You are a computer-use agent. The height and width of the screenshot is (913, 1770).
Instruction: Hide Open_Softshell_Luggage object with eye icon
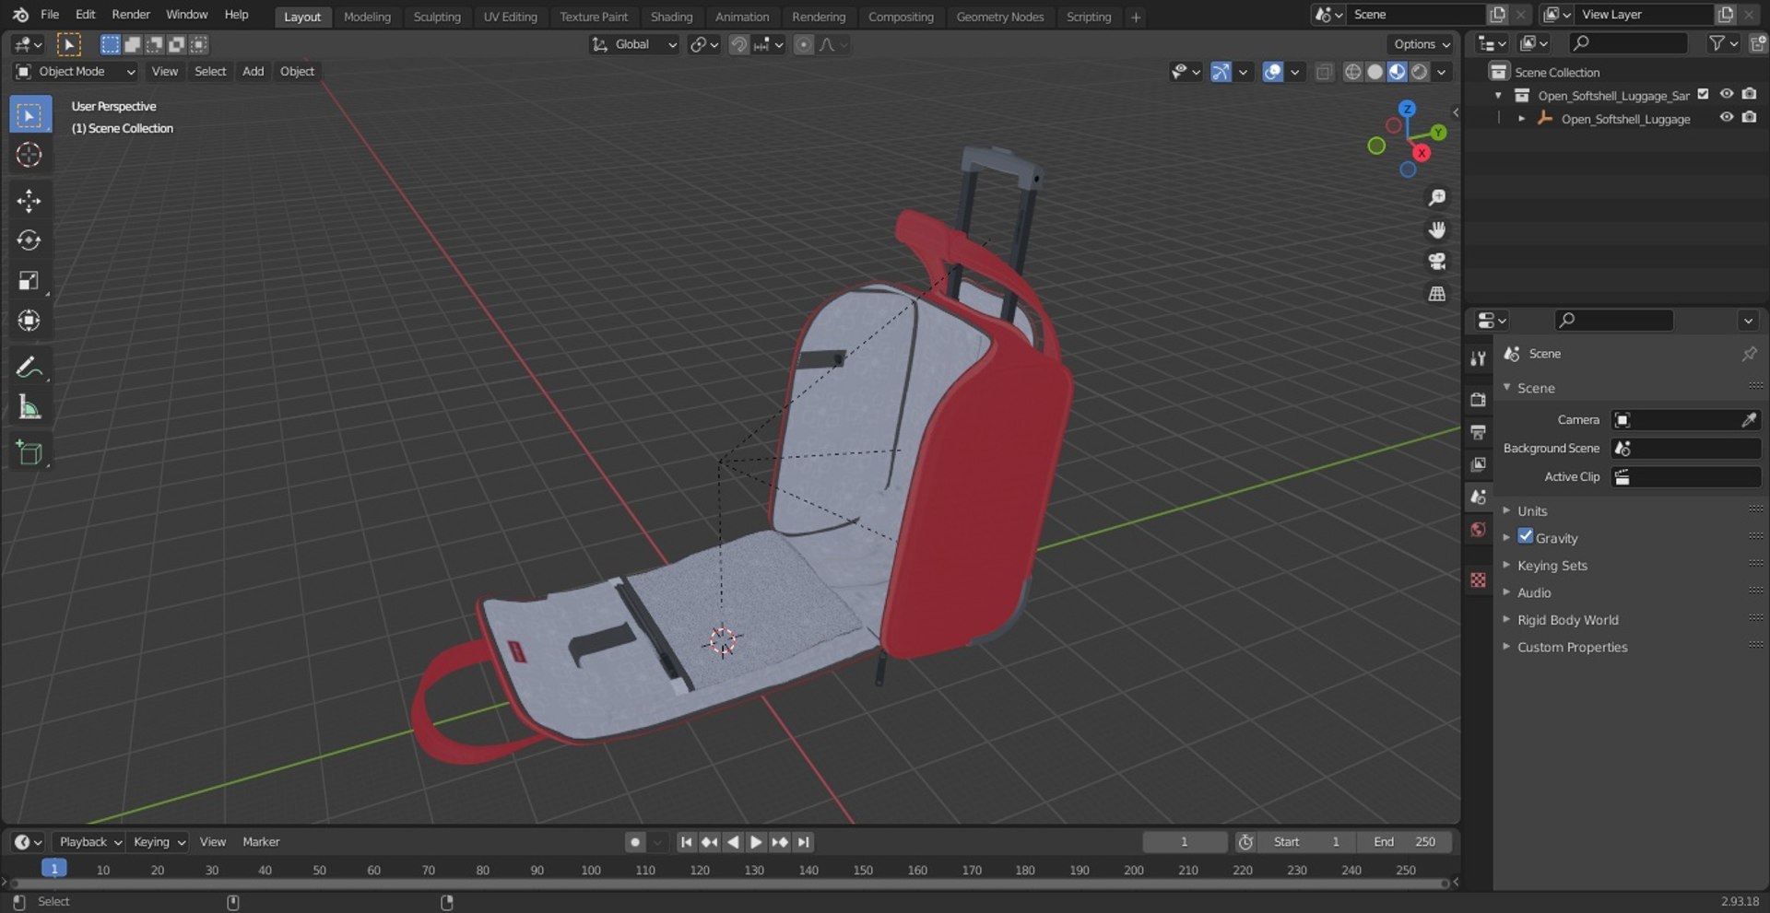[1726, 118]
